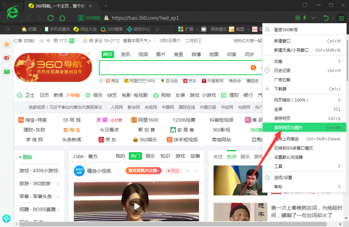
Task: Click the horizontal scrollbar at bottom
Action: click(x=173, y=224)
